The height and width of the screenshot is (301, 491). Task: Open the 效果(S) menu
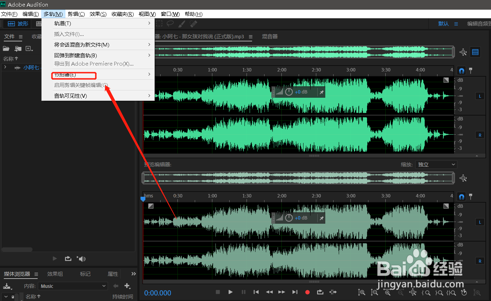[98, 14]
